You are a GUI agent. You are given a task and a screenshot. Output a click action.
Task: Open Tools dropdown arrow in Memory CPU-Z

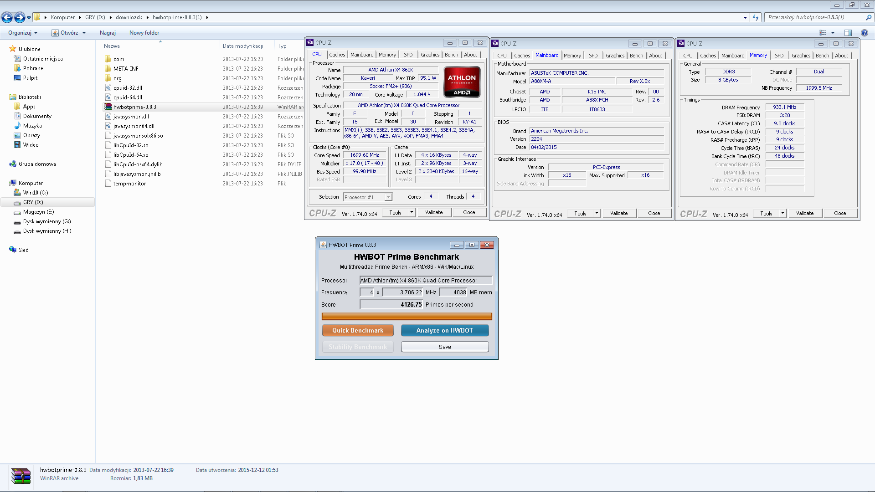[782, 213]
